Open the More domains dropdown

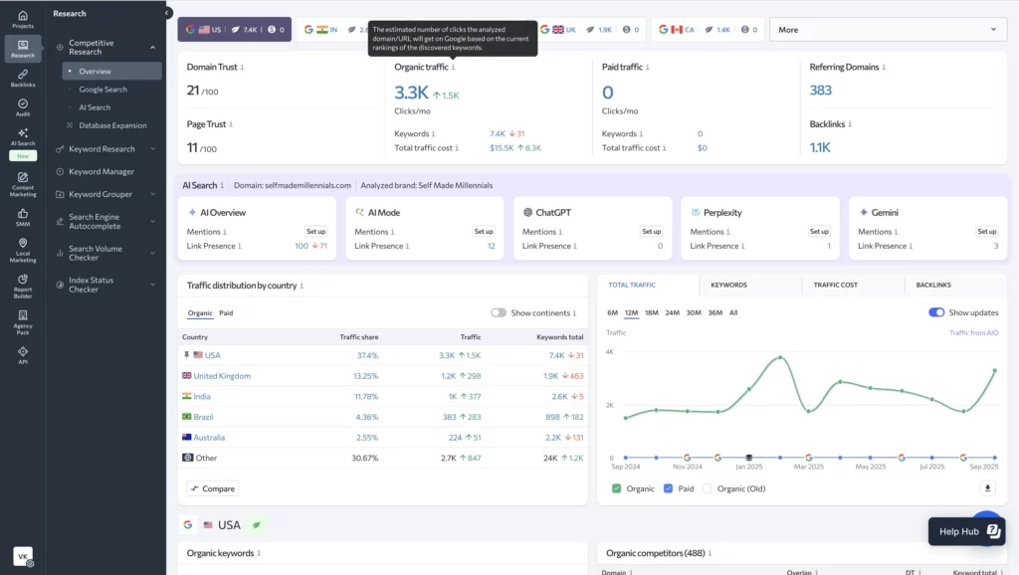(x=886, y=29)
